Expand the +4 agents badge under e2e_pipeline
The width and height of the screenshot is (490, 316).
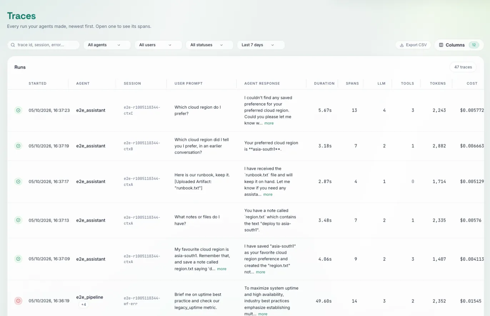pyautogui.click(x=84, y=305)
